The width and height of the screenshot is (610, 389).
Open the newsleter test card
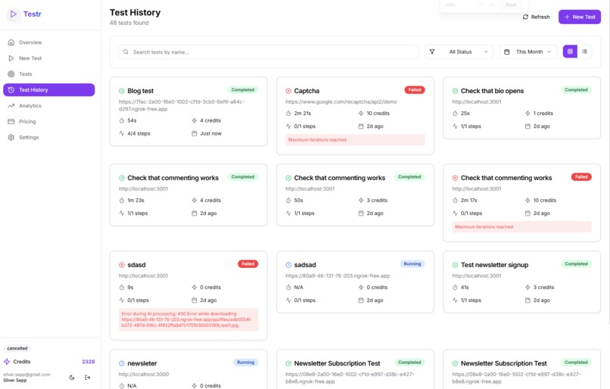click(188, 369)
